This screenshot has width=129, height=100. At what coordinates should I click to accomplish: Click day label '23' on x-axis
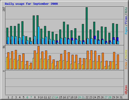coord(91,97)
